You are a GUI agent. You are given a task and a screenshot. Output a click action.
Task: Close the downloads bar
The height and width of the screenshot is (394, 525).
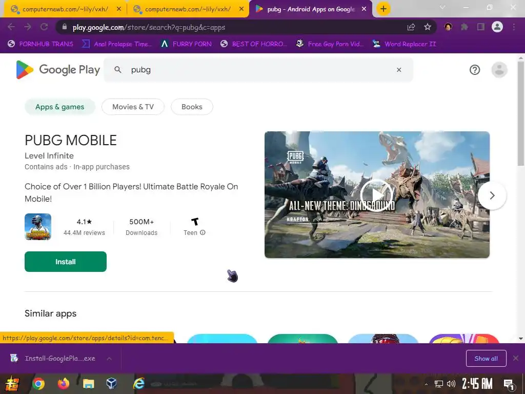click(x=516, y=359)
